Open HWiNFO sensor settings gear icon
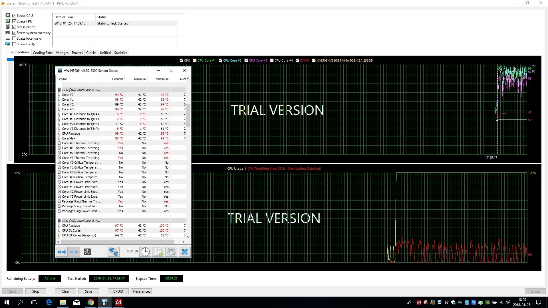The height and width of the screenshot is (308, 548). click(171, 252)
